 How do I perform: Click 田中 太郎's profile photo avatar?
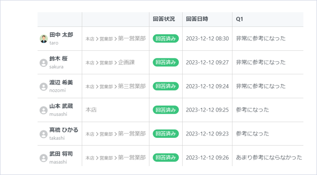tap(44, 39)
